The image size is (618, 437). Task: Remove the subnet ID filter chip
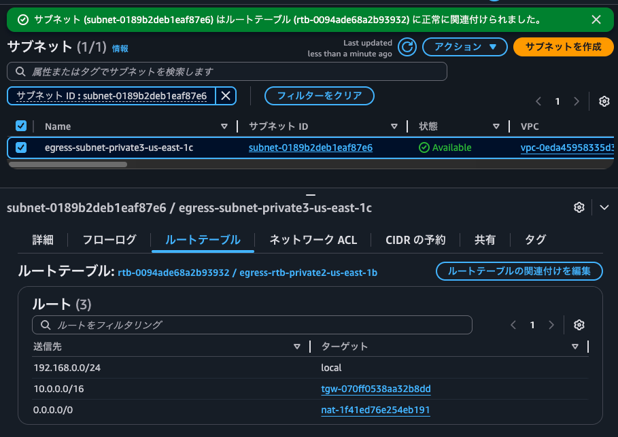point(225,96)
